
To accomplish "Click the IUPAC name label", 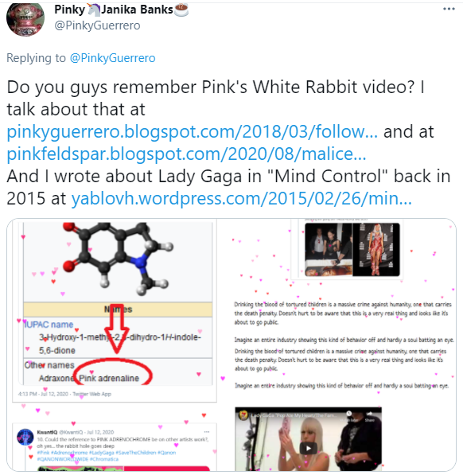I will pyautogui.click(x=49, y=325).
